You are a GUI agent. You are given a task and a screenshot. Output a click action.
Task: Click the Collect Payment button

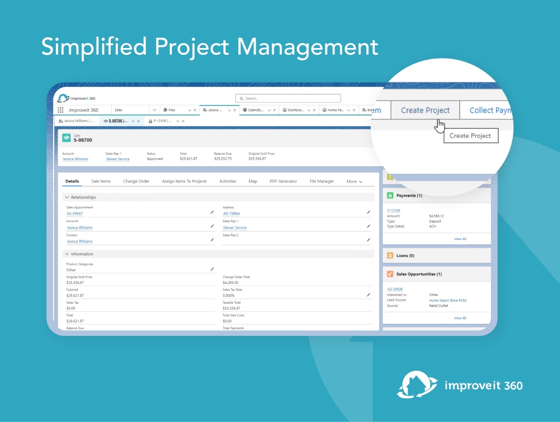coord(486,110)
